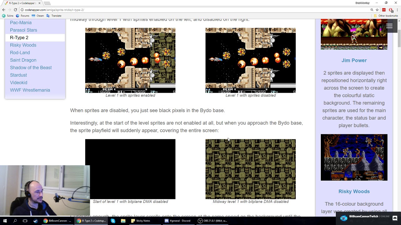401x225 pixels.
Task: Select the R-Type 2 sidebar item
Action: pyautogui.click(x=35, y=37)
